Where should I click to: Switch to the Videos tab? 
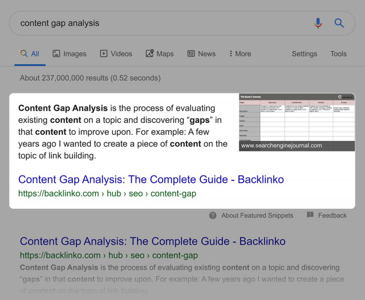[x=116, y=54]
